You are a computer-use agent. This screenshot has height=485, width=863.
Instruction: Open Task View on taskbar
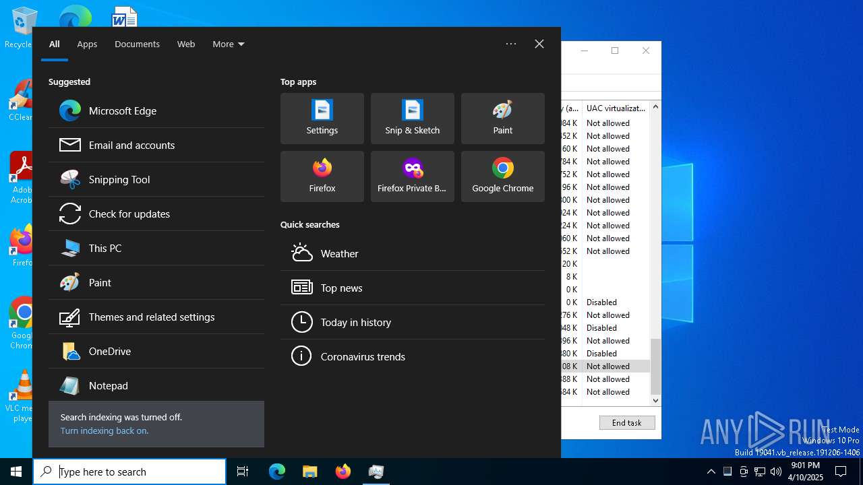tap(243, 472)
